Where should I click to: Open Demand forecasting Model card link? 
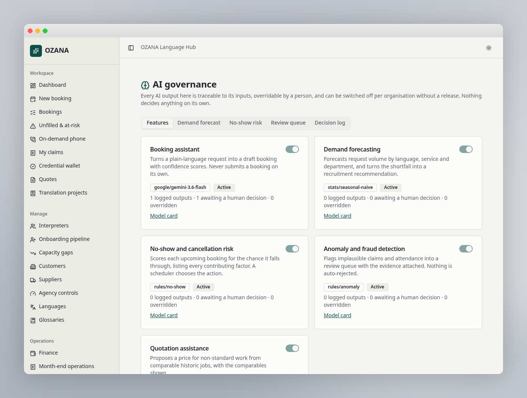click(x=338, y=216)
